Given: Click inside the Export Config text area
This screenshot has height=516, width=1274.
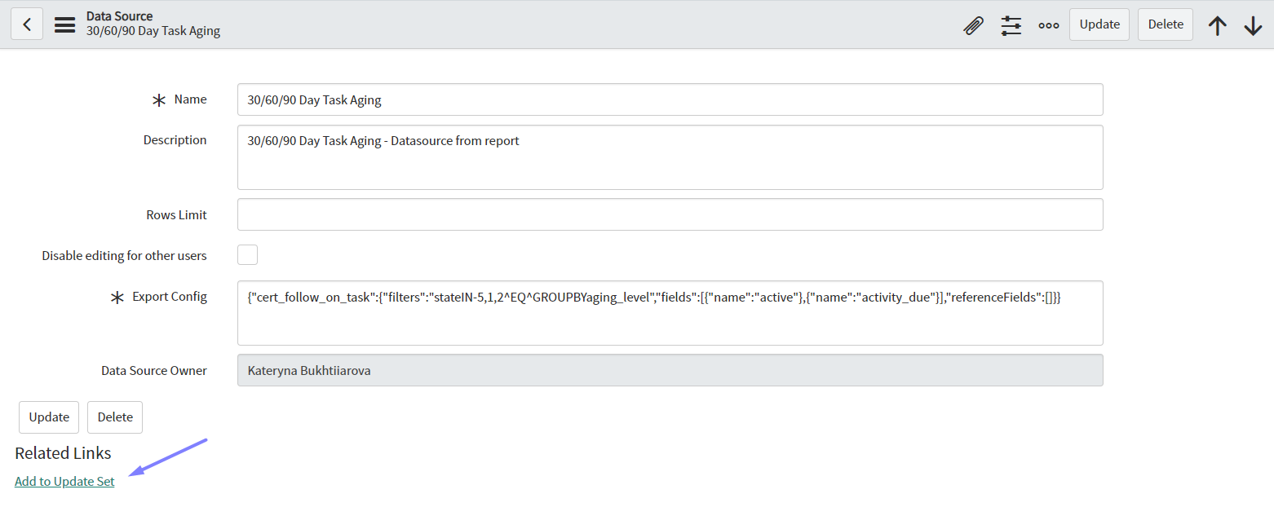Looking at the screenshot, I should pos(669,313).
